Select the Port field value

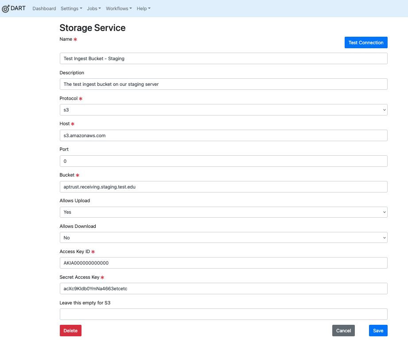[223, 161]
